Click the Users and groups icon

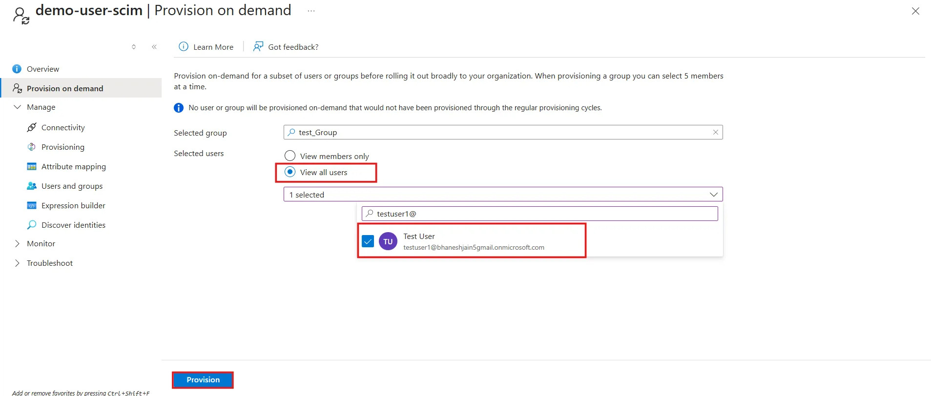pos(32,186)
